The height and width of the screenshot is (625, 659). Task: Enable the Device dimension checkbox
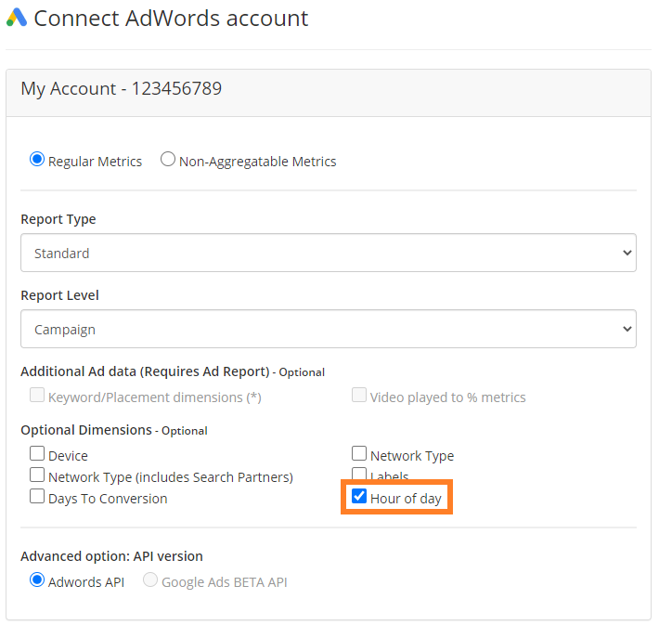[37, 453]
